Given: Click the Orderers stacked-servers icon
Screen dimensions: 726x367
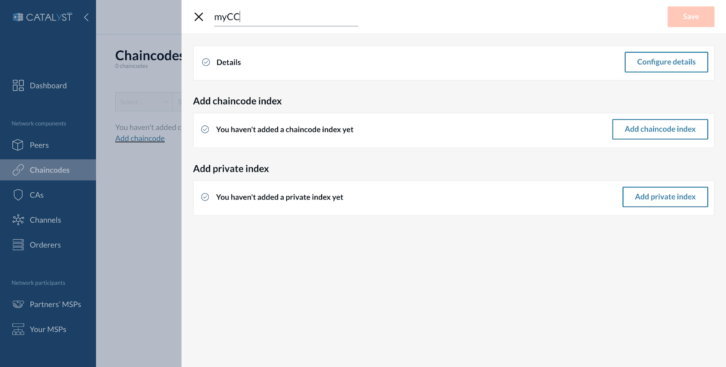Looking at the screenshot, I should [18, 245].
